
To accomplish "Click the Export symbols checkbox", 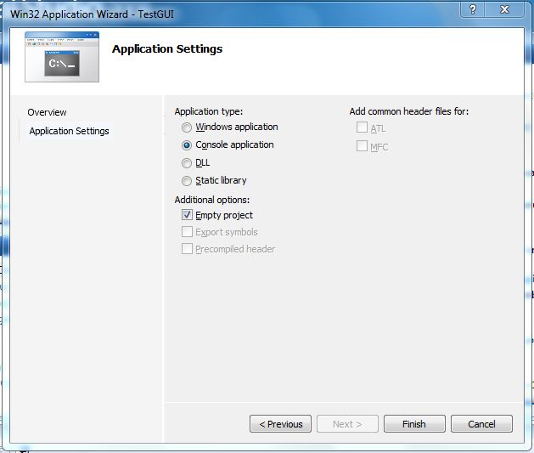I will [x=187, y=232].
